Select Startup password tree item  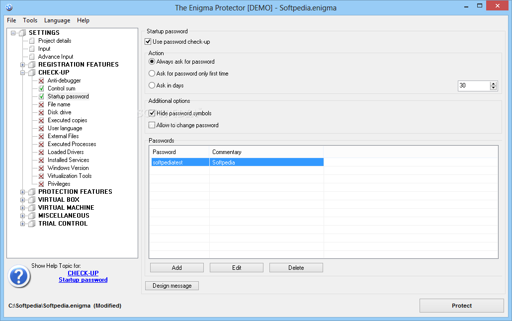(x=68, y=96)
